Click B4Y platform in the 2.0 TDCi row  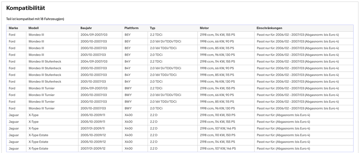[127, 82]
